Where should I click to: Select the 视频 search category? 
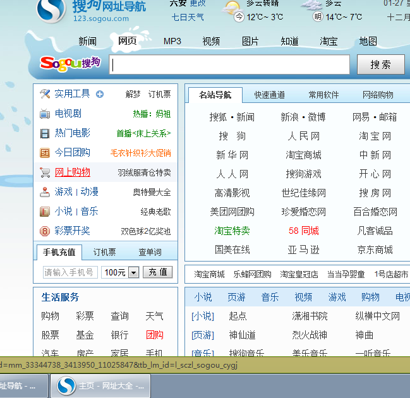pyautogui.click(x=211, y=41)
